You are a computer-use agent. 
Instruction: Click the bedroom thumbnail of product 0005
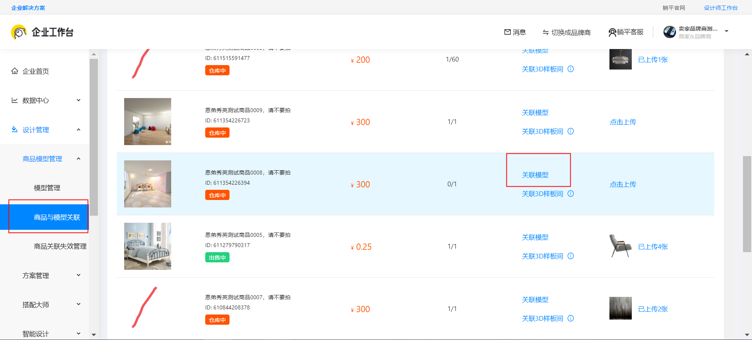coord(148,246)
